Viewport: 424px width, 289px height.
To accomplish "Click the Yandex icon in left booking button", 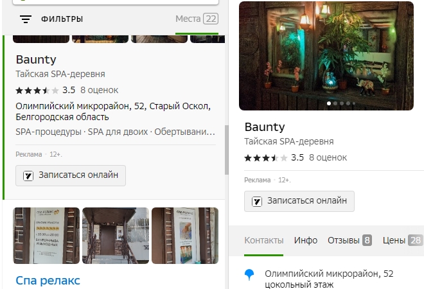I will tap(28, 175).
